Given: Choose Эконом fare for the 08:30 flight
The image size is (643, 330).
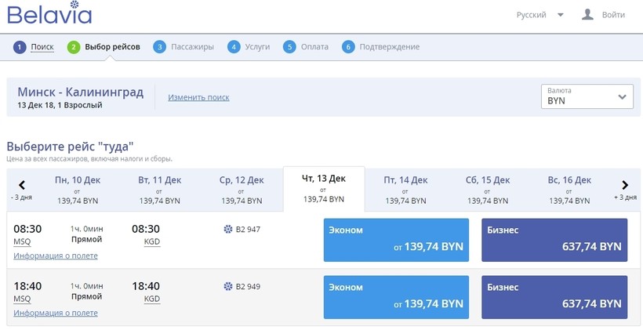Looking at the screenshot, I should (x=396, y=239).
